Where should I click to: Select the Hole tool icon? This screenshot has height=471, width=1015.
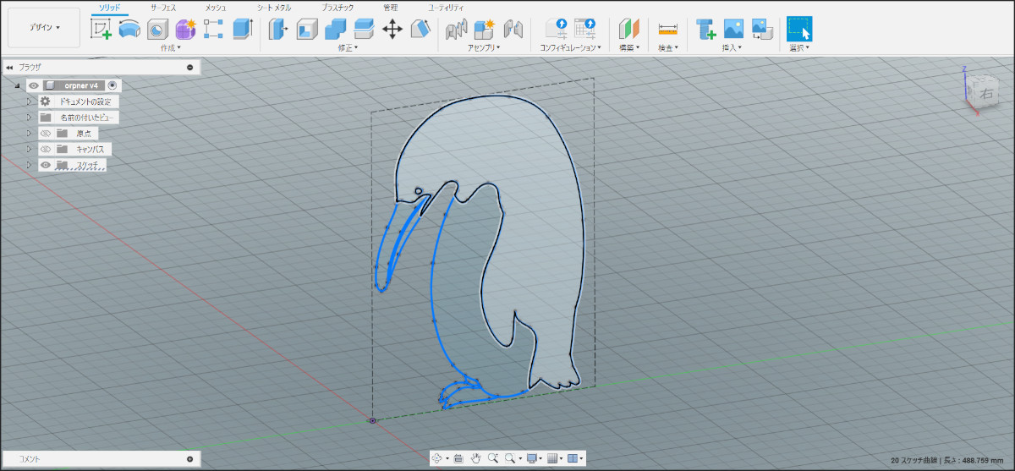click(x=157, y=30)
